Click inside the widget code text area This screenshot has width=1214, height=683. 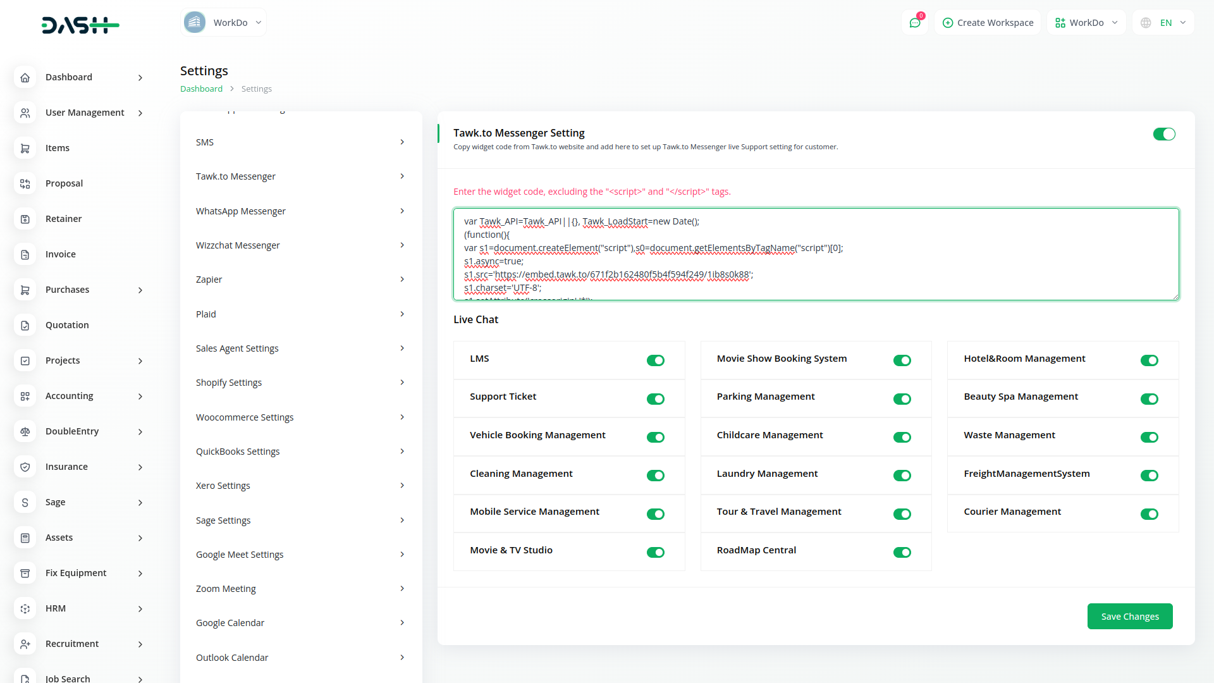(x=816, y=254)
